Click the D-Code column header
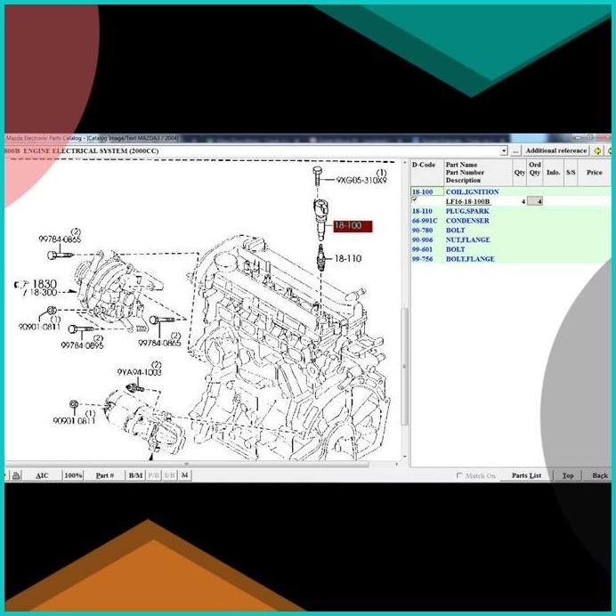Image resolution: width=616 pixels, height=616 pixels. [x=427, y=173]
